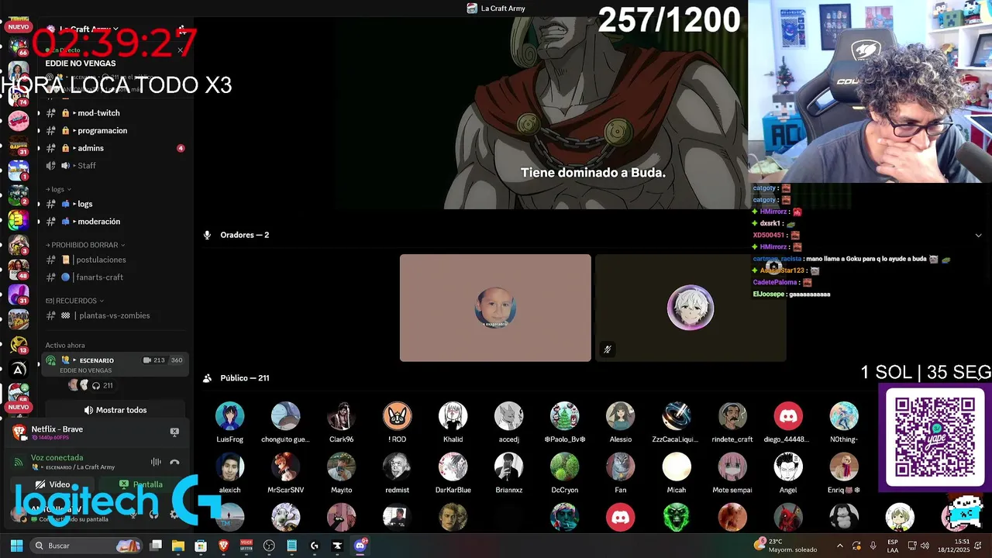
Task: Click the muted mic icon on the second speaker tile
Action: click(x=607, y=350)
